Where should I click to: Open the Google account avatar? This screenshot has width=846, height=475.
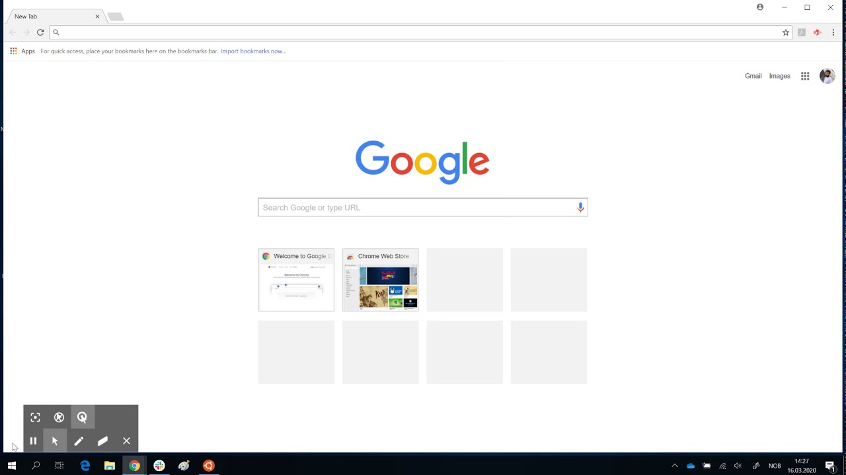[827, 76]
